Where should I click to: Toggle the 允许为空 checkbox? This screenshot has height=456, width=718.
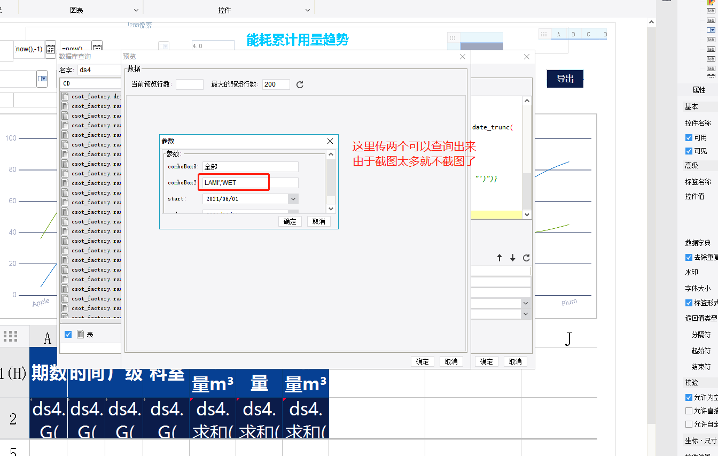[x=689, y=397]
